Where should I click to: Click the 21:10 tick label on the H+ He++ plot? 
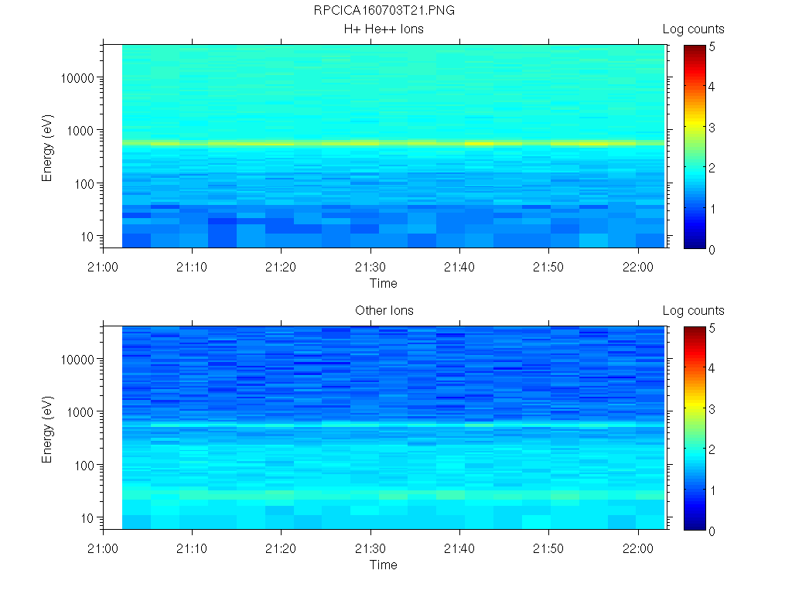pyautogui.click(x=192, y=267)
